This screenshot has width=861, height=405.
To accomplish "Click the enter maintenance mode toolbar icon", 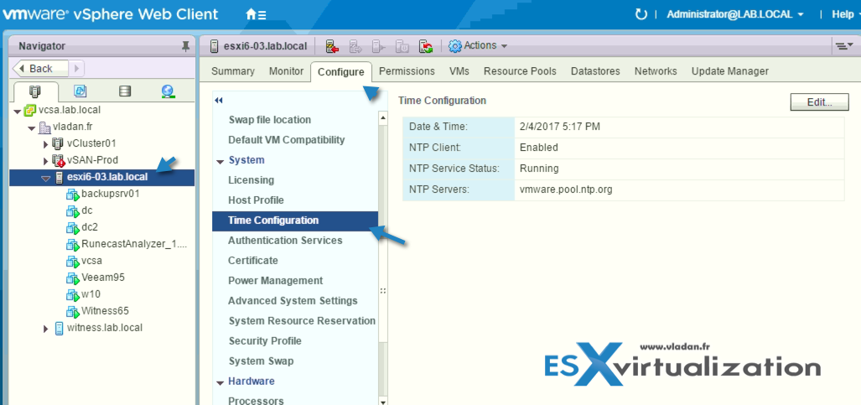I will [355, 46].
